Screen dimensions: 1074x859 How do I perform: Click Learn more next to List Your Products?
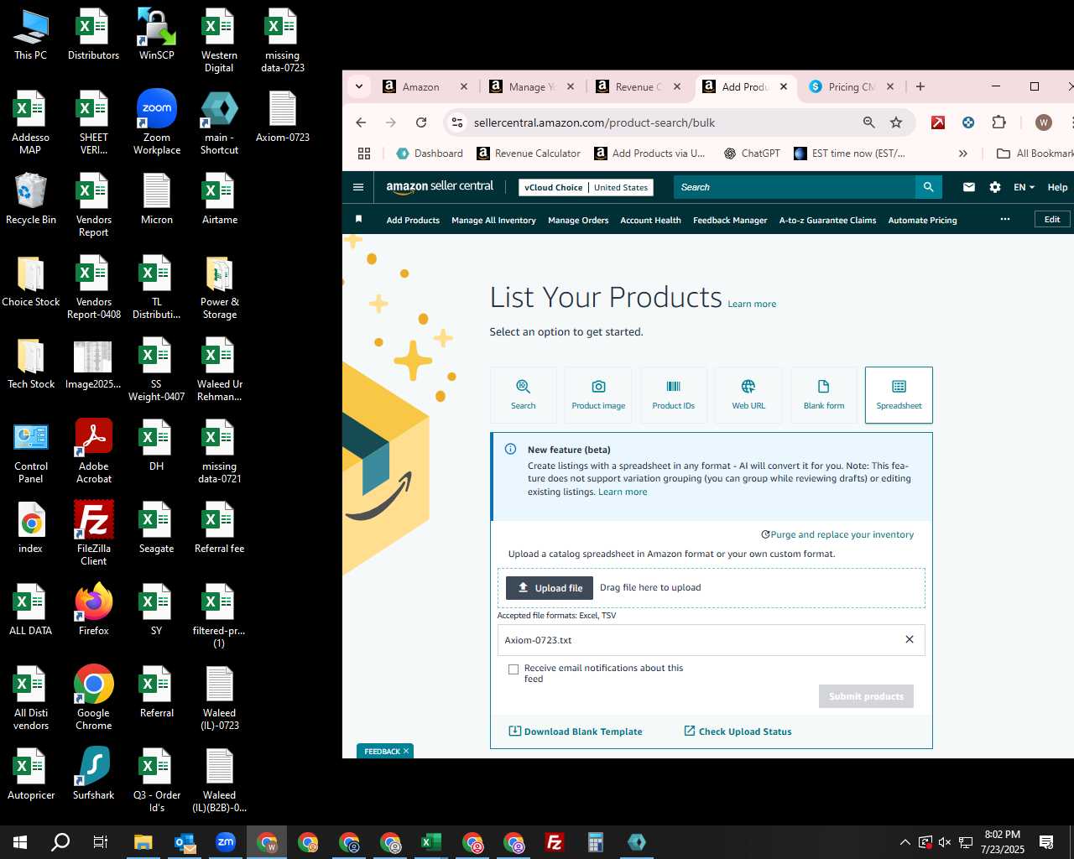click(752, 304)
